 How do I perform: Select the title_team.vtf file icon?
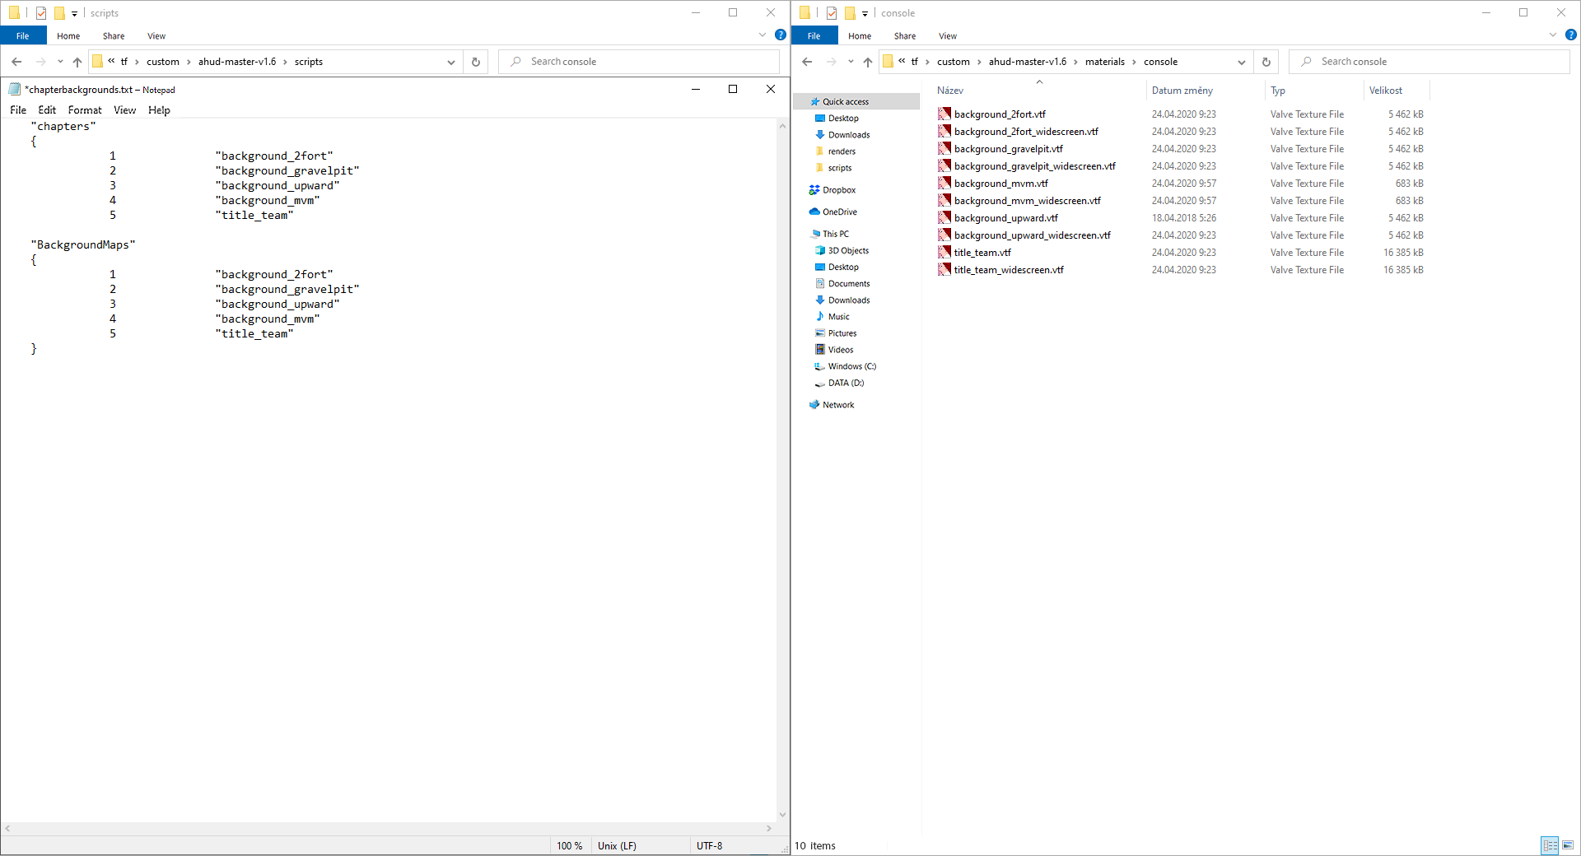(944, 253)
